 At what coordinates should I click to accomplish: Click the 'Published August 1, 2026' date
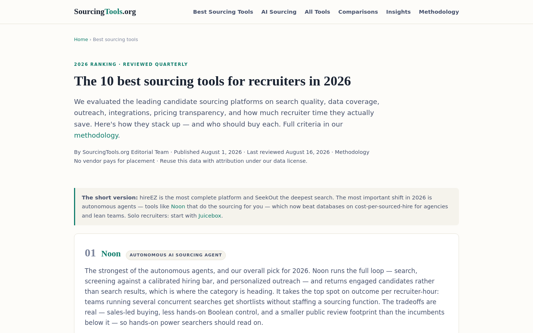[x=208, y=152]
